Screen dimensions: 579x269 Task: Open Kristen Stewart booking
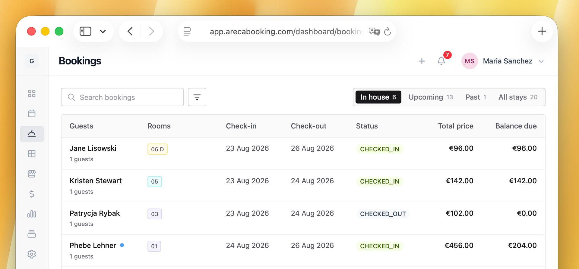pyautogui.click(x=96, y=181)
